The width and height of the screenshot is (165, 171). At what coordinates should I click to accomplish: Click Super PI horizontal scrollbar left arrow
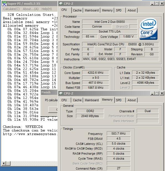coord(4,163)
